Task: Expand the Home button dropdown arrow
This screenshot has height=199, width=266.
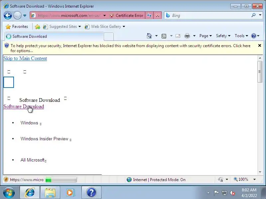Action: click(156, 36)
